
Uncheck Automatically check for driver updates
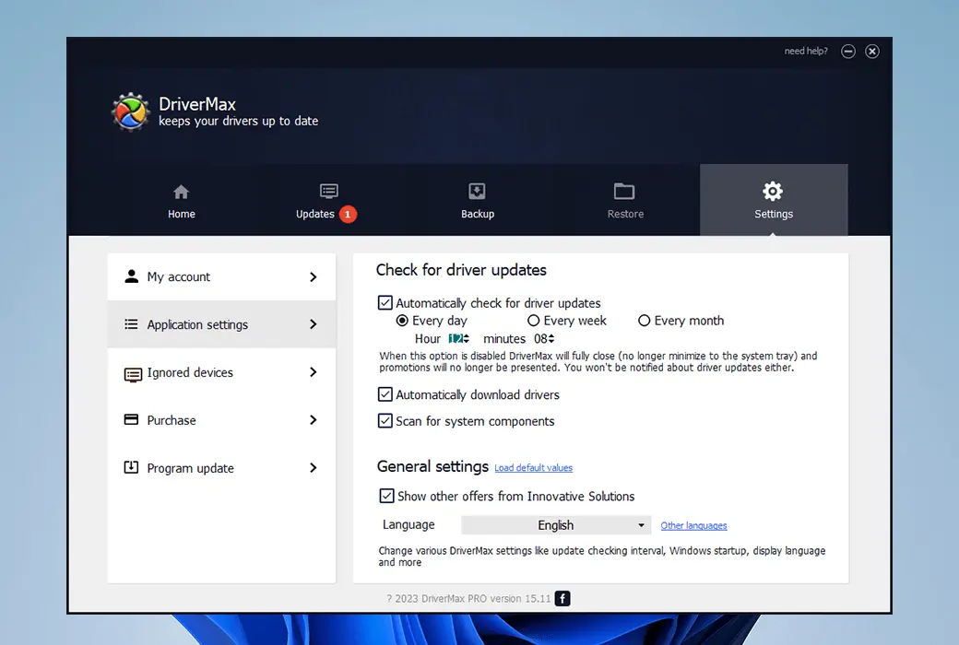pos(385,303)
